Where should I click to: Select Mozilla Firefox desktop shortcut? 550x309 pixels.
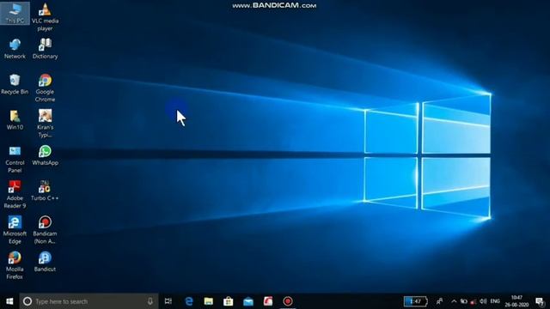click(x=15, y=265)
